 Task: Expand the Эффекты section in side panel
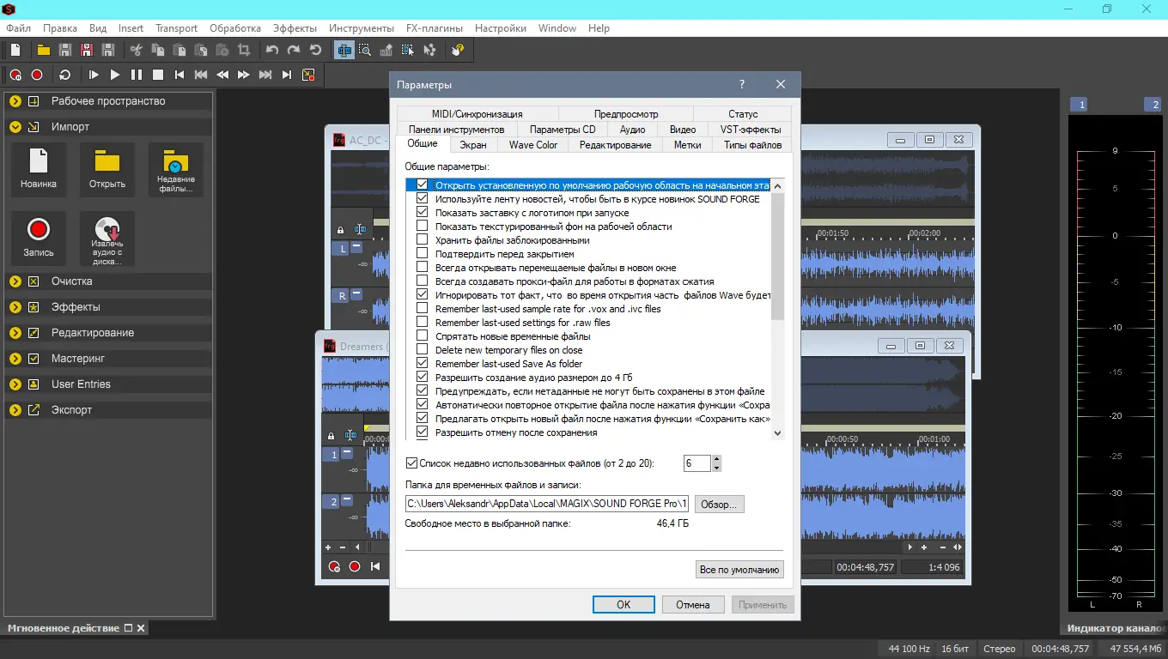pyautogui.click(x=15, y=307)
